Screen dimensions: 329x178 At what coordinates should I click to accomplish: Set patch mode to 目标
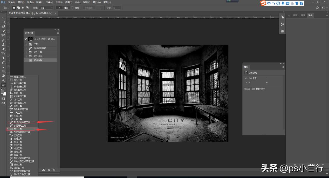coord(66,8)
